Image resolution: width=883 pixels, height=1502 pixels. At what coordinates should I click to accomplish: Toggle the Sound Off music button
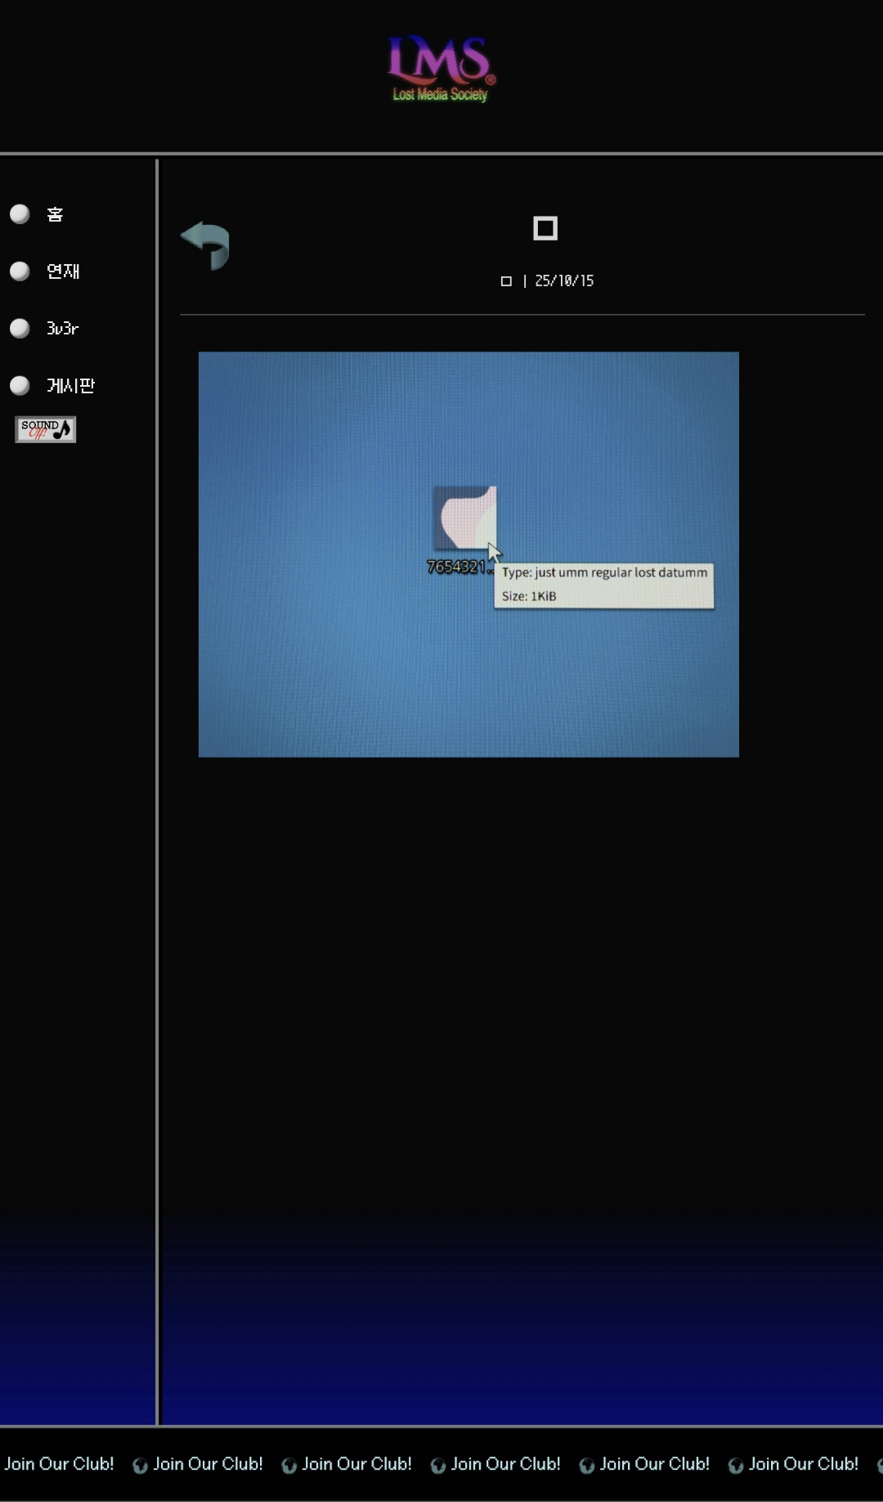point(46,429)
